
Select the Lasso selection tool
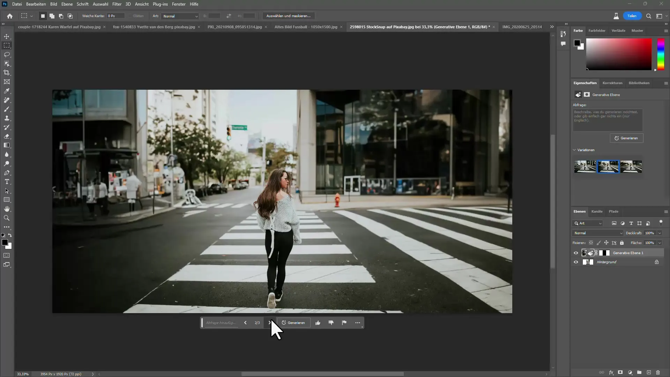7,54
